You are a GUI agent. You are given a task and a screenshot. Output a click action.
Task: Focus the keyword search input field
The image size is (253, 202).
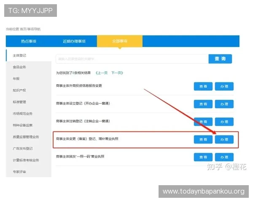click(132, 59)
